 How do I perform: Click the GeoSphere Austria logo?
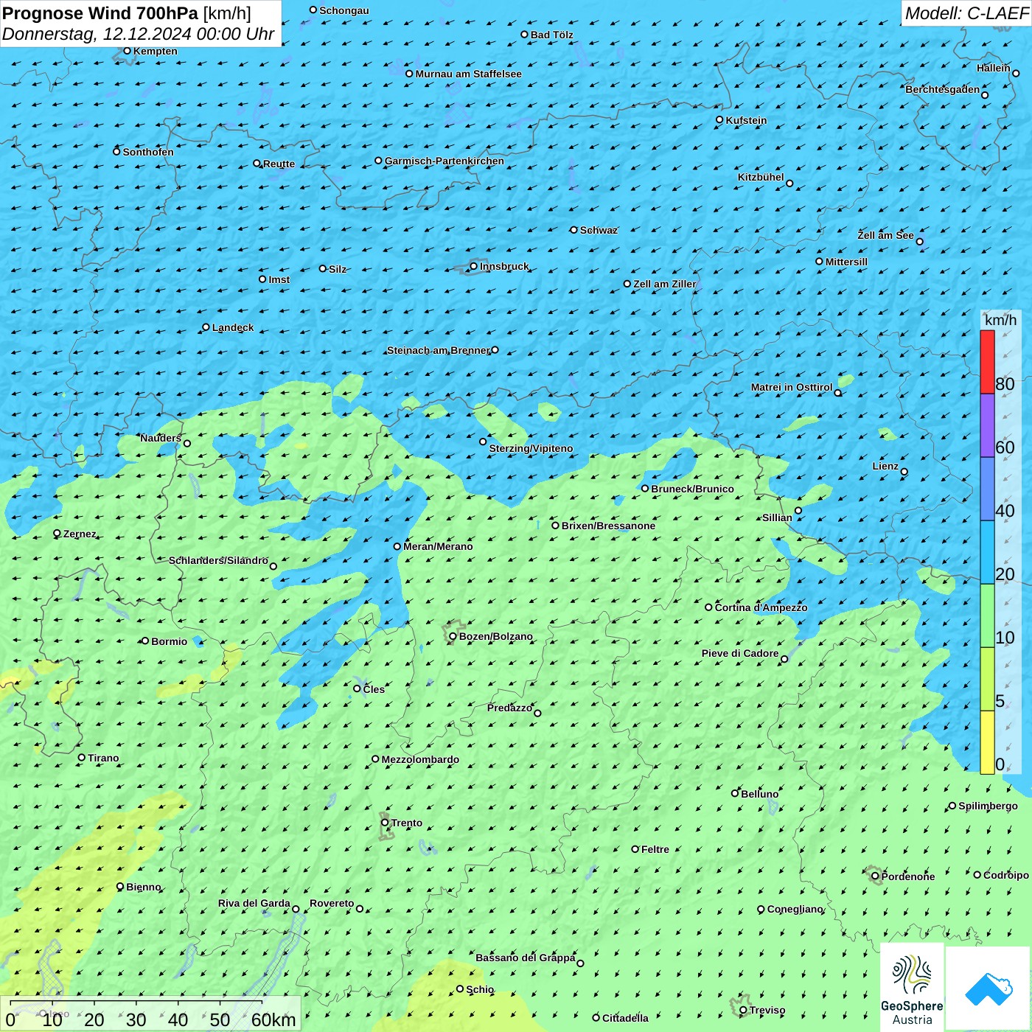point(912,987)
